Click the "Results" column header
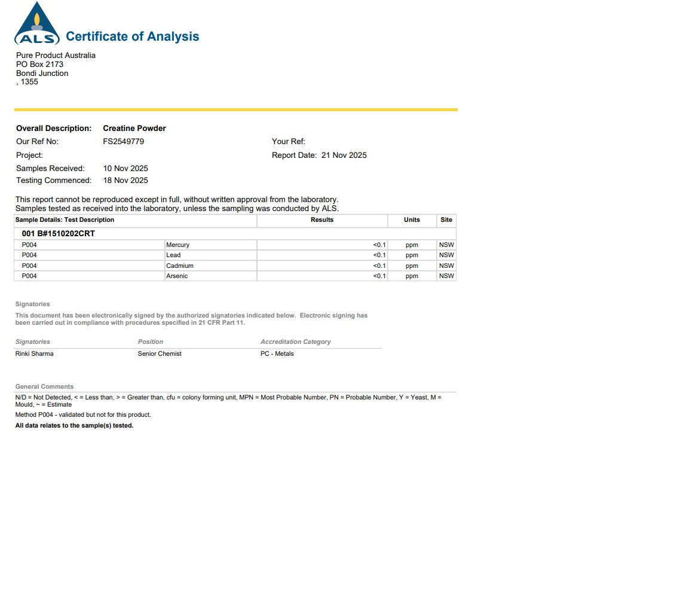This screenshot has height=607, width=683. 322,220
